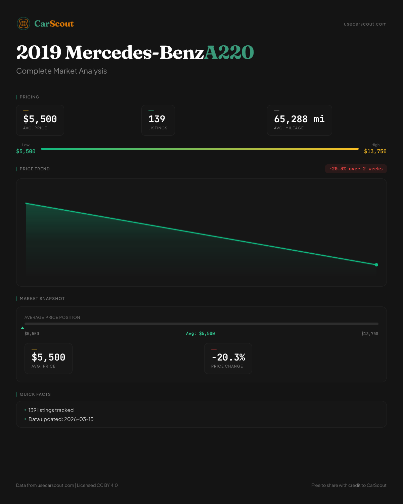
Task: Click the CarScout brand name
Action: coord(54,24)
